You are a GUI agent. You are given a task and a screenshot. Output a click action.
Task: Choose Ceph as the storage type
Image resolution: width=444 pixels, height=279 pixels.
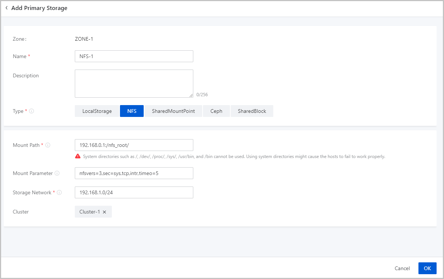(x=216, y=111)
